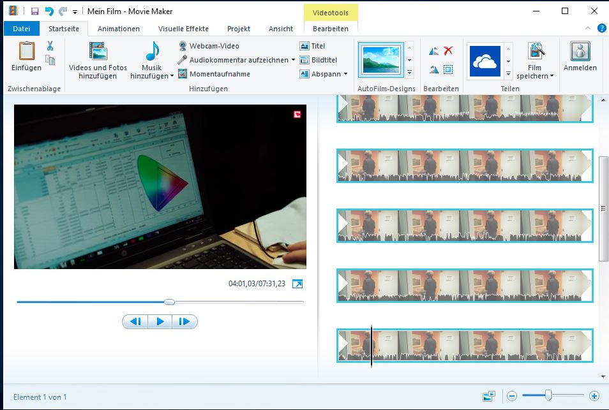The image size is (609, 410).
Task: Open the Visuelle Effekte tab
Action: coord(183,28)
